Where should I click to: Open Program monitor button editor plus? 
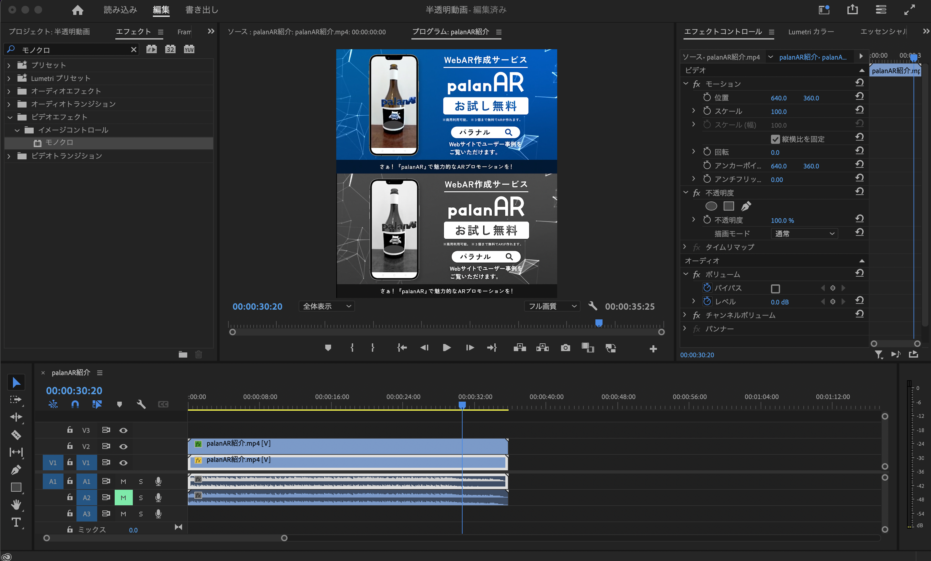pos(653,349)
